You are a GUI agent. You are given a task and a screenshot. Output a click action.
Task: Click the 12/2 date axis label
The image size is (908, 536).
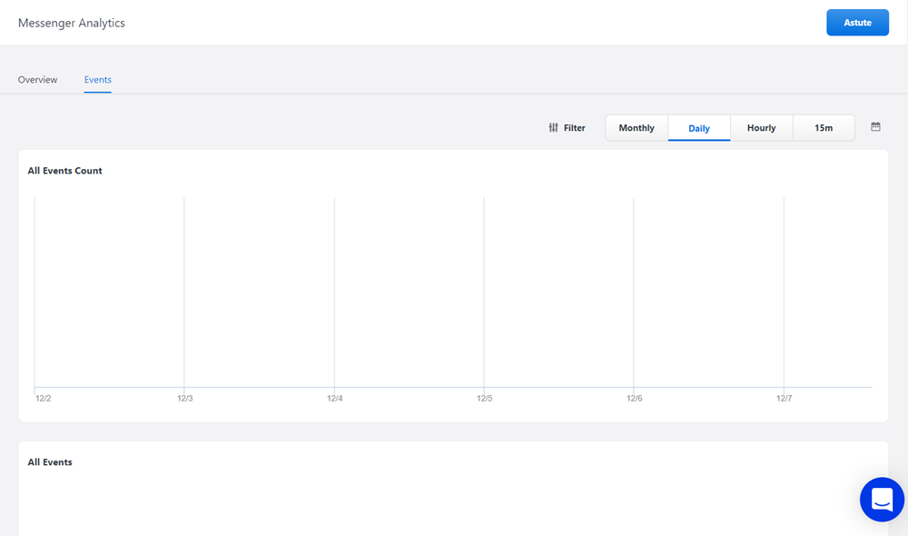click(x=43, y=399)
